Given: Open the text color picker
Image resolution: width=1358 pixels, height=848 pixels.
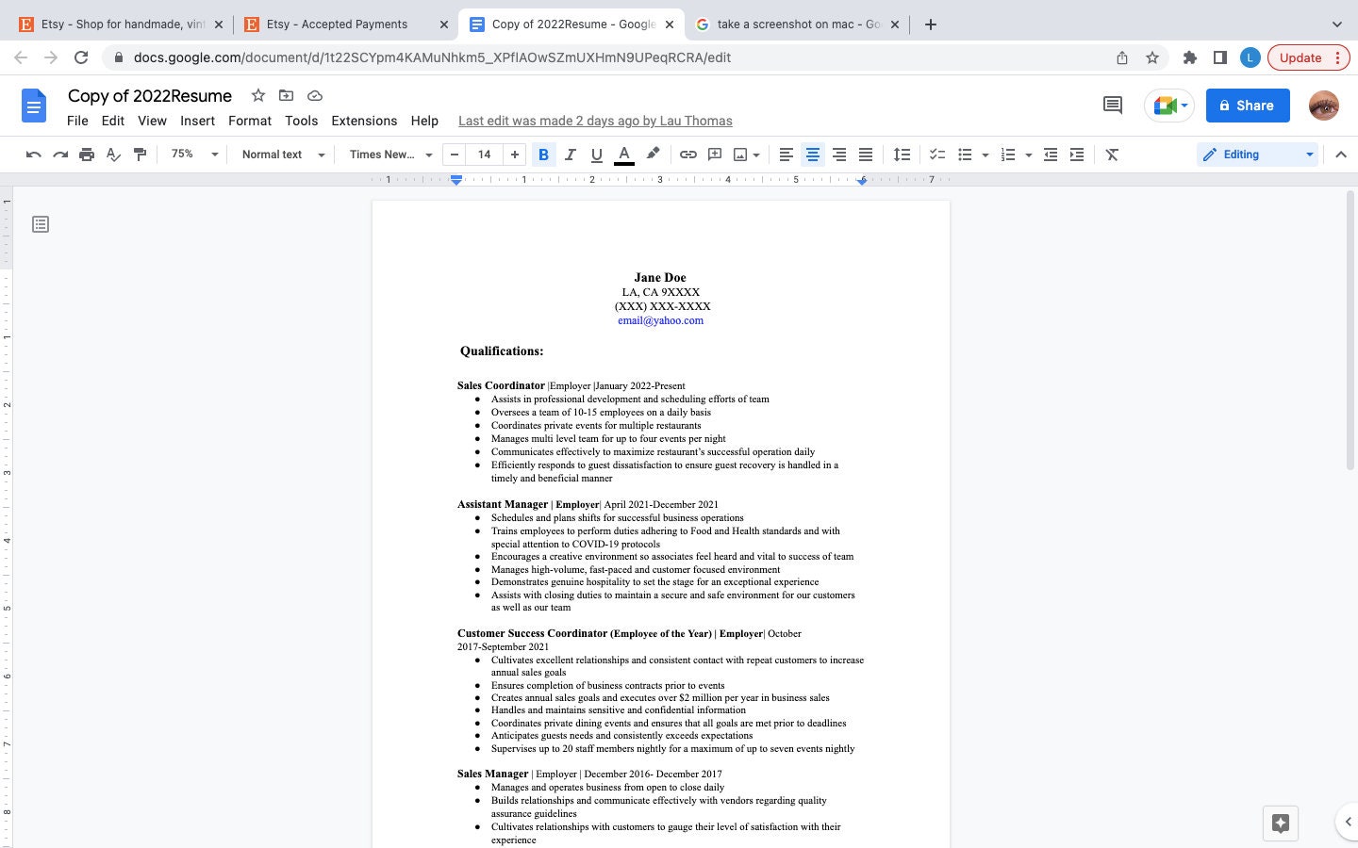Looking at the screenshot, I should (x=623, y=155).
